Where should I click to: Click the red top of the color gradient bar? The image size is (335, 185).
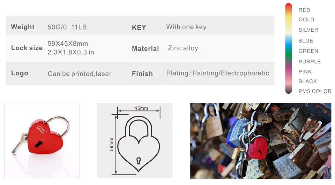(289, 7)
